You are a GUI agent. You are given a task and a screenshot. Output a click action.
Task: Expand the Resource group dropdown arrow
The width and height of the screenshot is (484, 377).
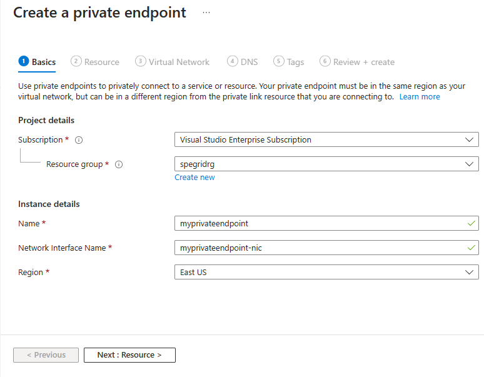(x=469, y=164)
